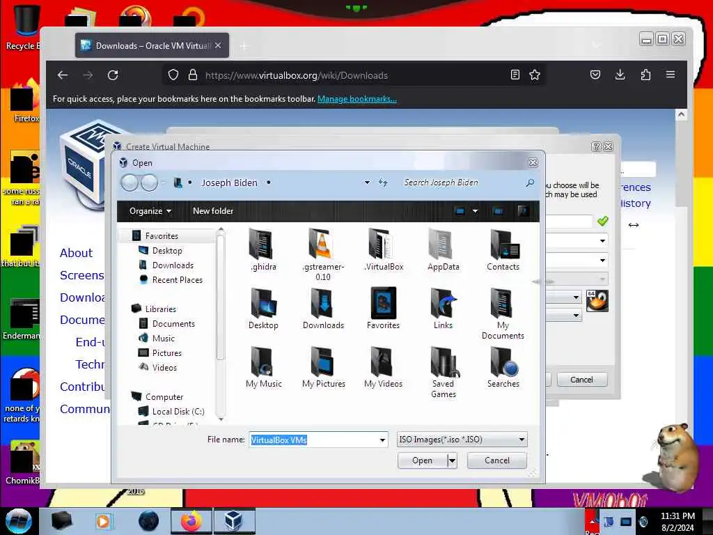The height and width of the screenshot is (535, 713).
Task: Open Firefox downloads panel icon
Action: (x=620, y=75)
